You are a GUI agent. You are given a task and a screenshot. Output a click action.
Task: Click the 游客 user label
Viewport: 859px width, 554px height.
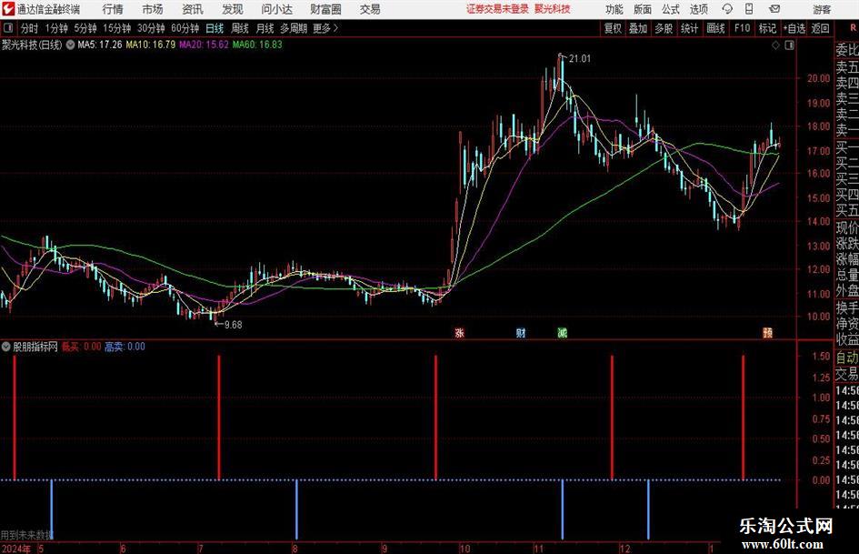tap(822, 9)
